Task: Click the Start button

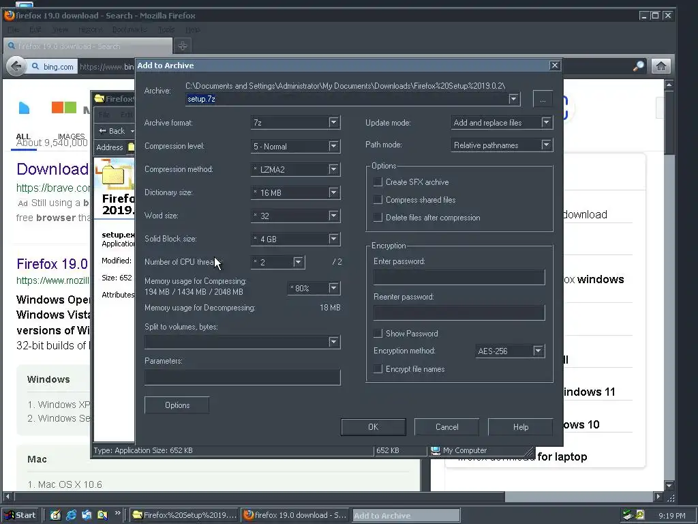Action: click(20, 515)
